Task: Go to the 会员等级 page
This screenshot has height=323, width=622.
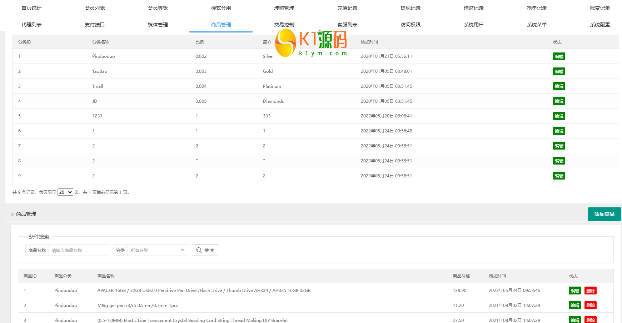Action: [x=158, y=8]
